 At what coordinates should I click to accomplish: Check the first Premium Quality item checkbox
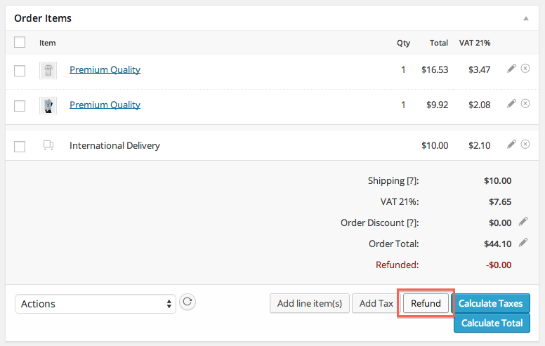[x=20, y=70]
